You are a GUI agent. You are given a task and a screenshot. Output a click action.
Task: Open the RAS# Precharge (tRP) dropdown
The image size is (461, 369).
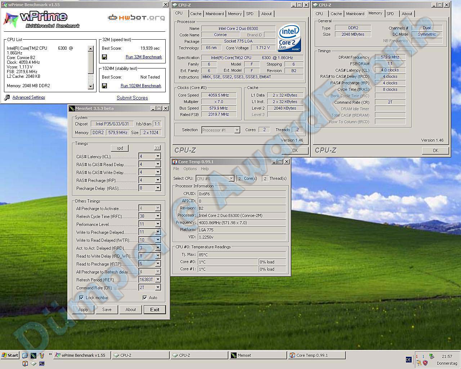(158, 180)
